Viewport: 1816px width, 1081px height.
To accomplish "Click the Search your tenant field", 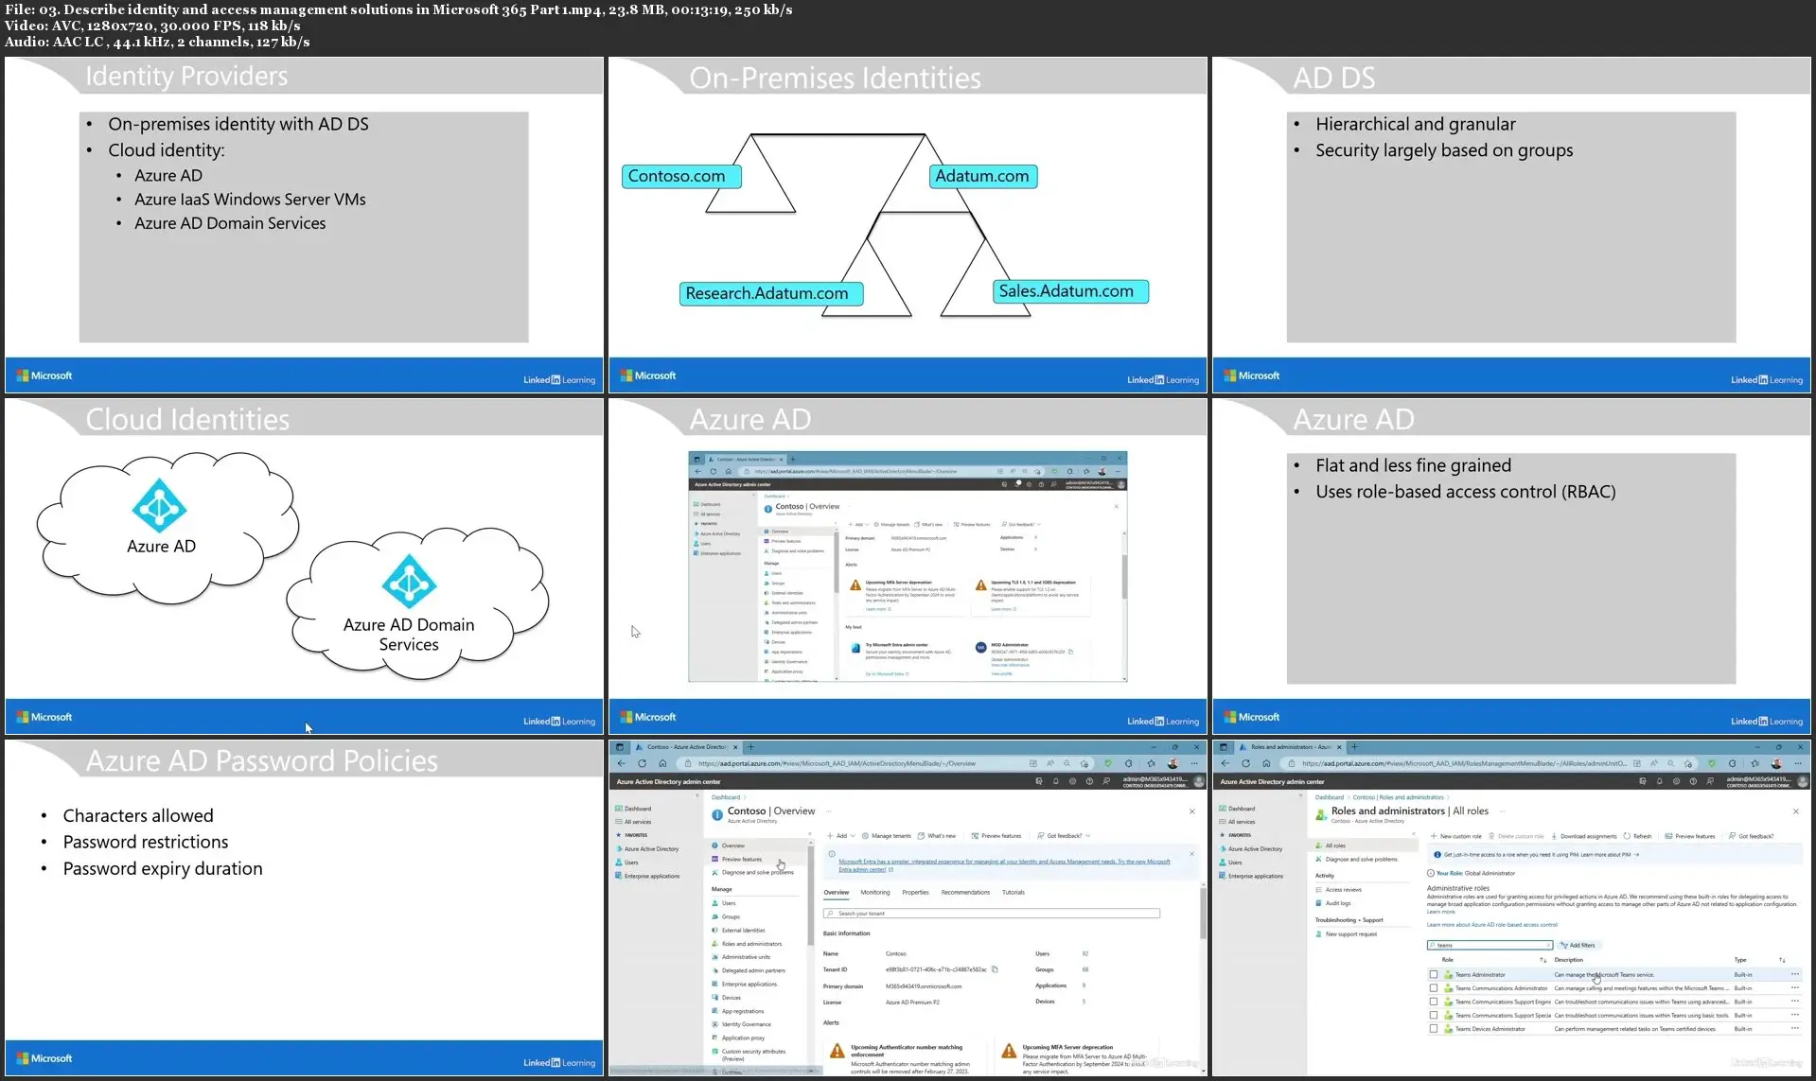I will click(991, 914).
